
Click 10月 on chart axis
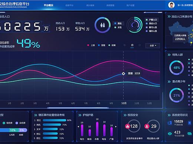click(124, 103)
